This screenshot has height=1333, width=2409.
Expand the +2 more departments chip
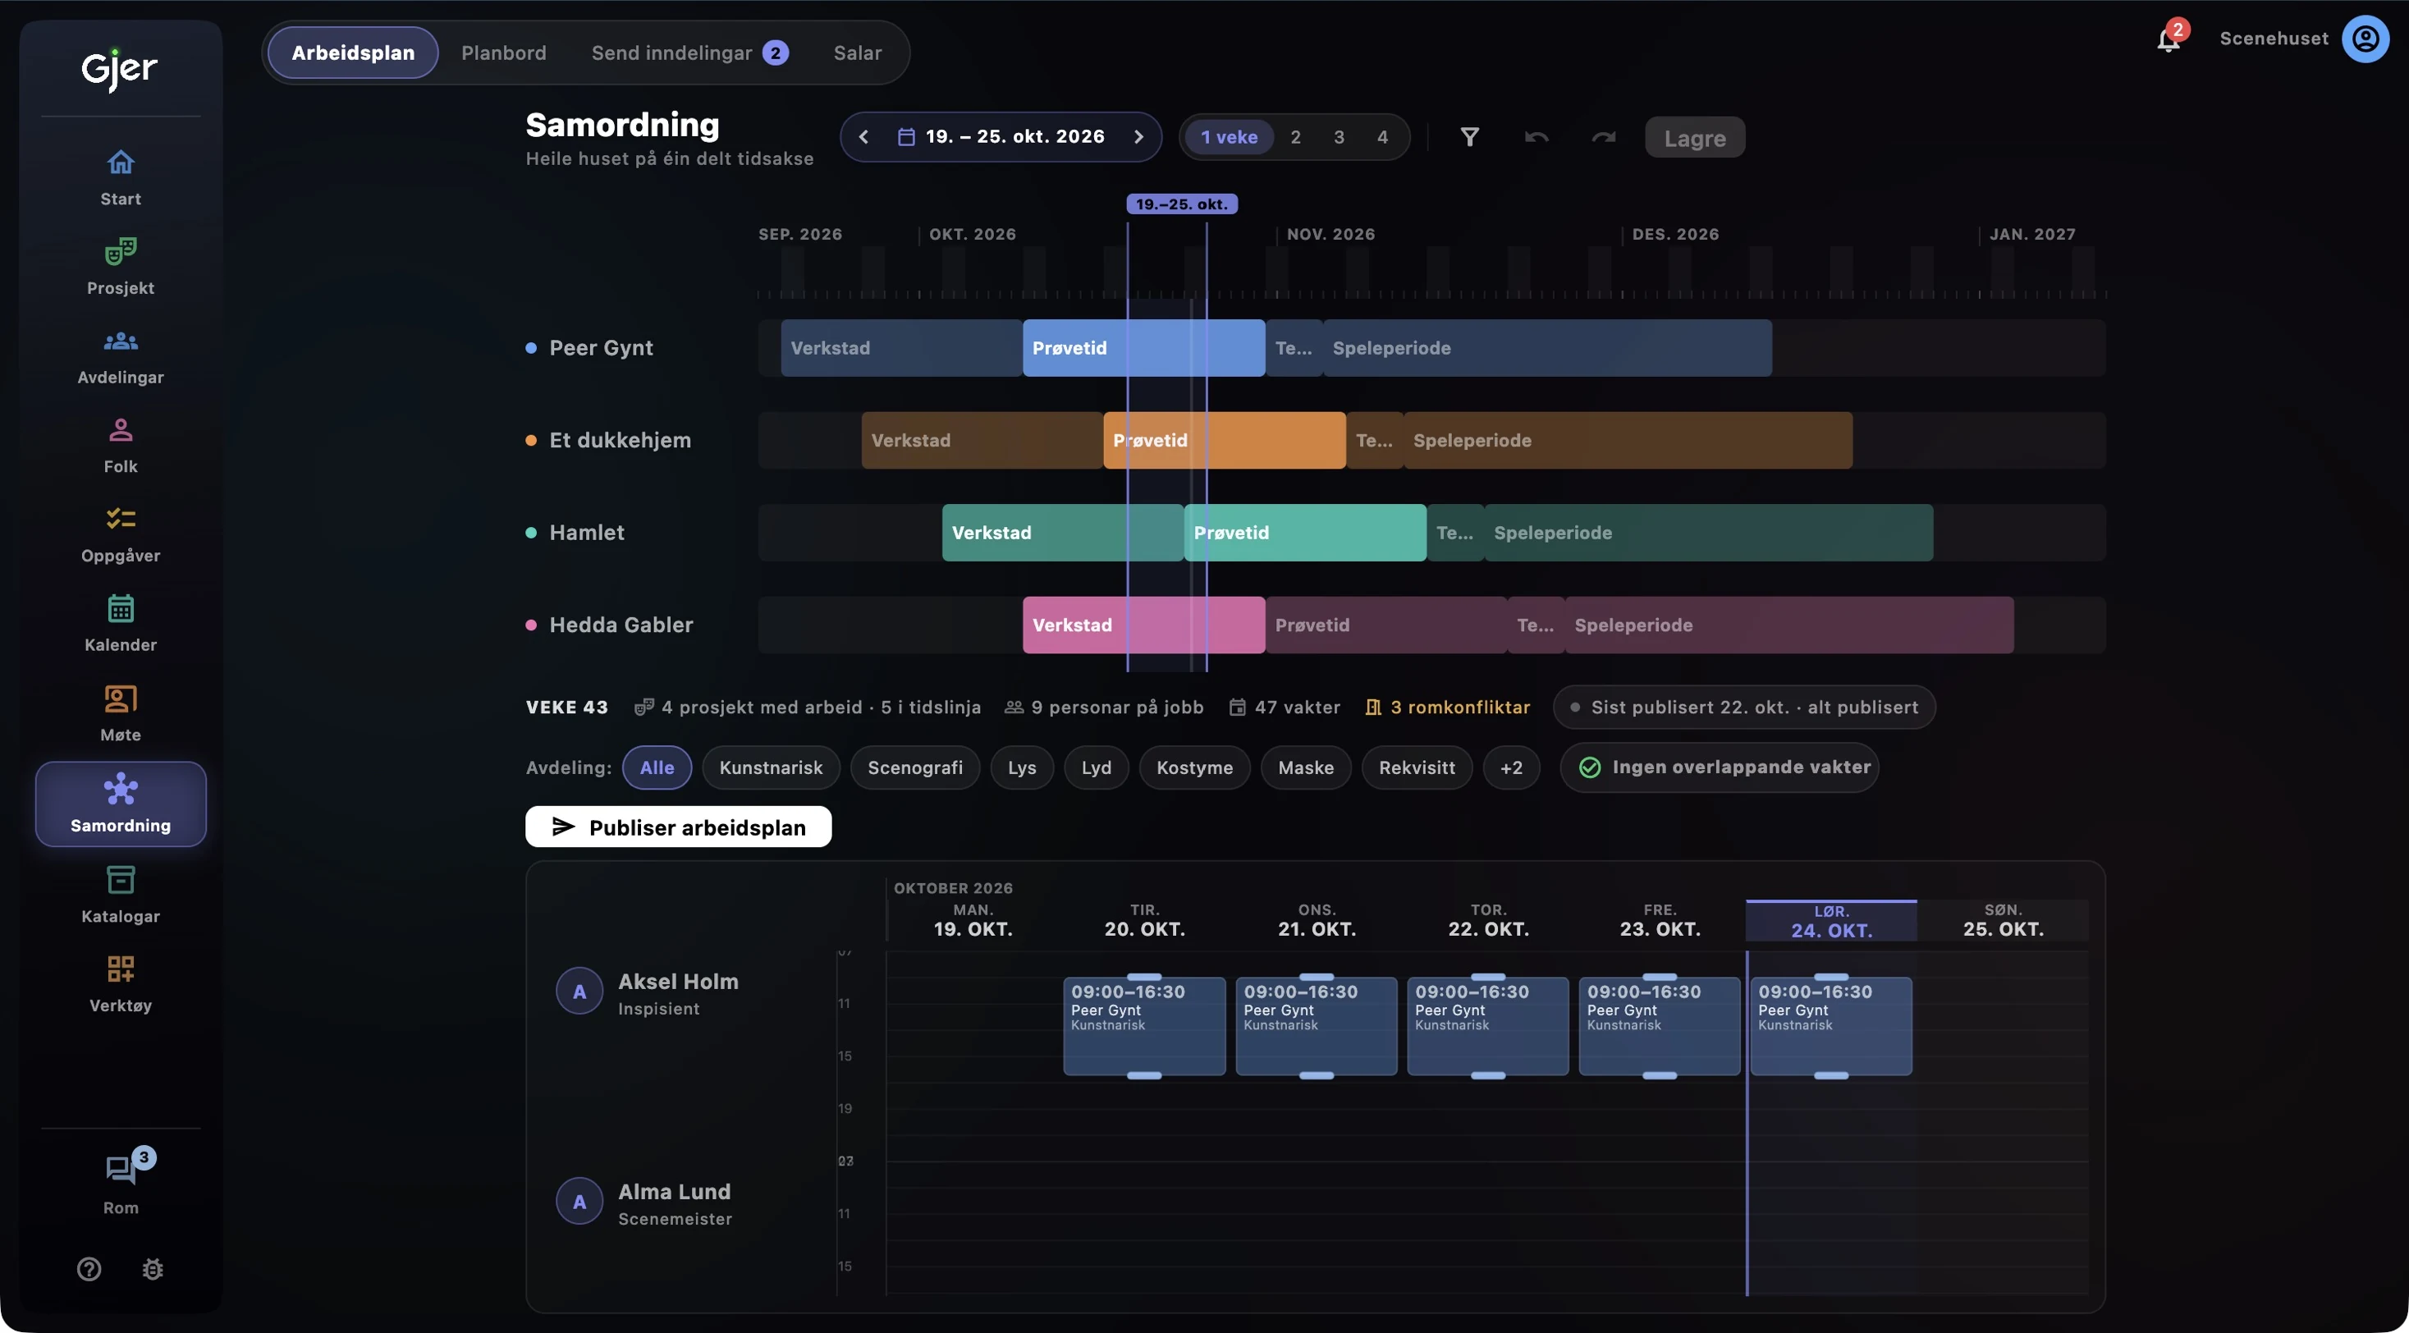click(x=1511, y=767)
